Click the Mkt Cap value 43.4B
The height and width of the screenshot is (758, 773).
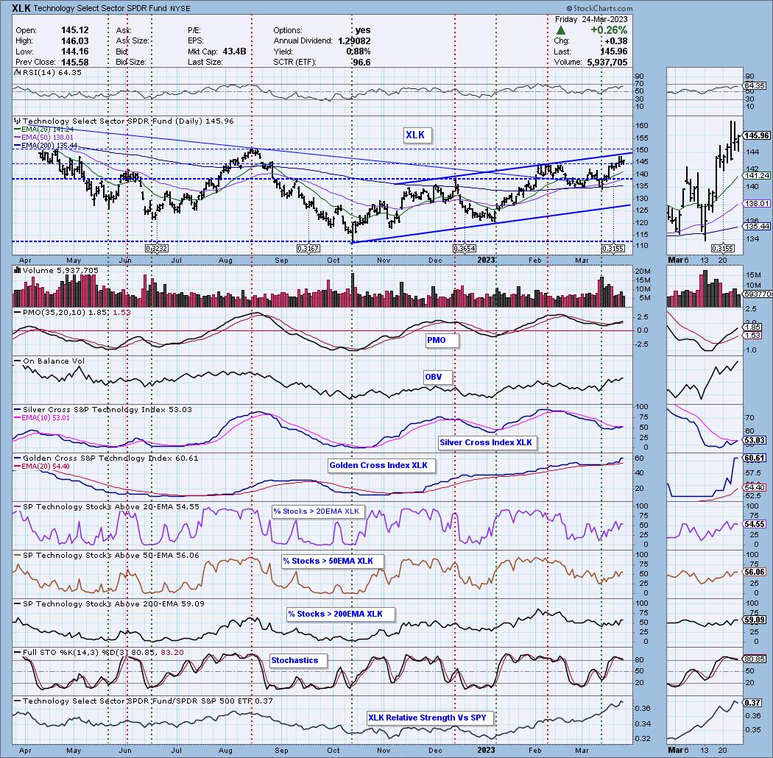234,52
